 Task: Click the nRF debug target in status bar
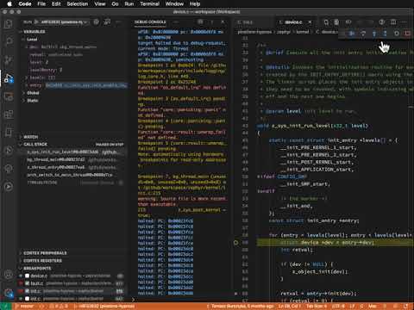point(104,306)
